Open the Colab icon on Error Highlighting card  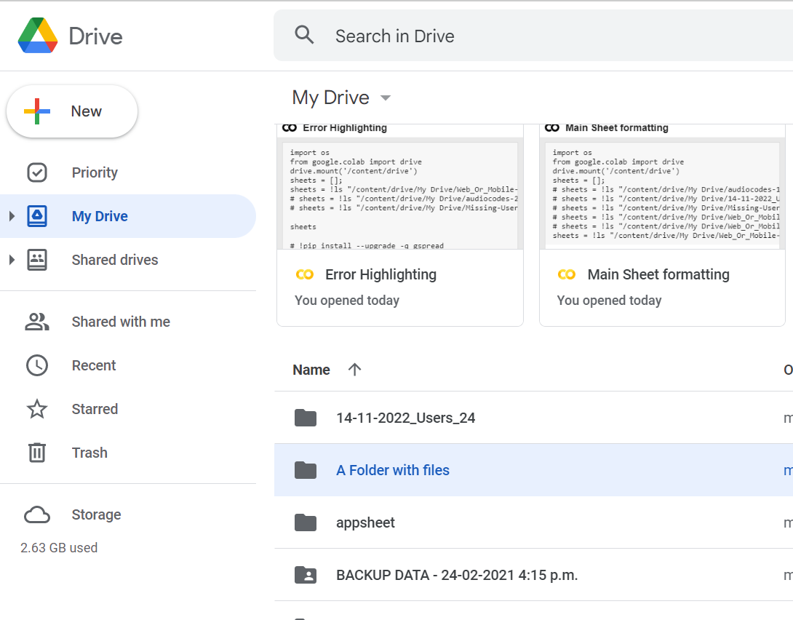click(305, 274)
